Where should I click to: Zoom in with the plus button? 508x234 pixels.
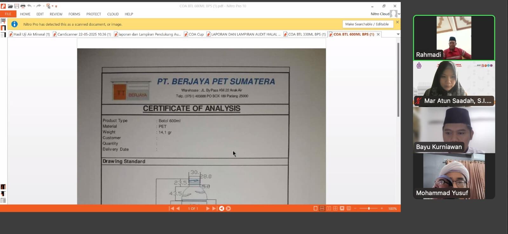[x=382, y=208]
